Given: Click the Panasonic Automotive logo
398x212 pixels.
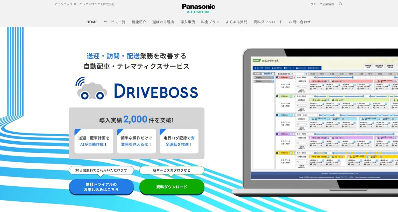Looking at the screenshot, I should click(198, 7).
